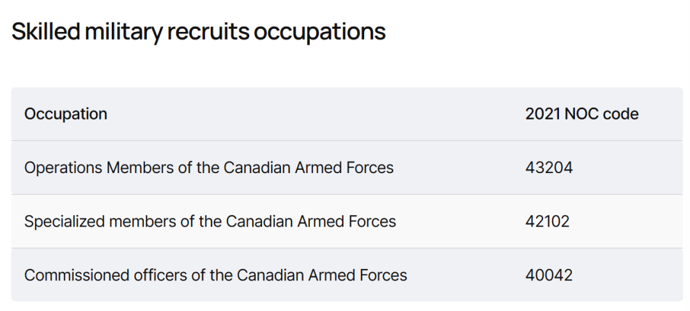Image resolution: width=690 pixels, height=311 pixels.
Task: Select the Operations Members of the Canadian Armed Forces cell
Action: [209, 168]
